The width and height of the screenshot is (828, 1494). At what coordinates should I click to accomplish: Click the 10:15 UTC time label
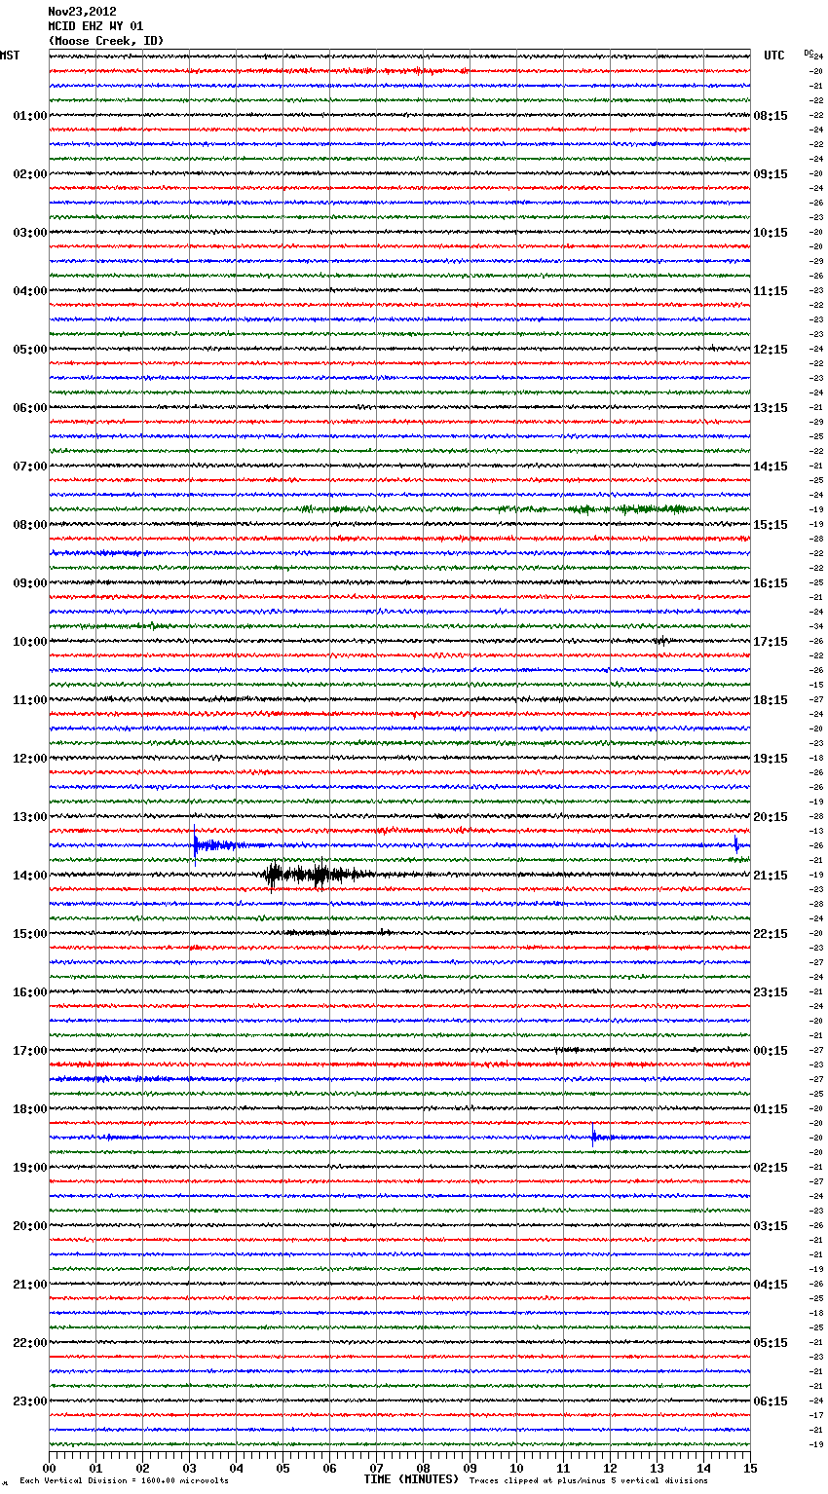coord(771,233)
